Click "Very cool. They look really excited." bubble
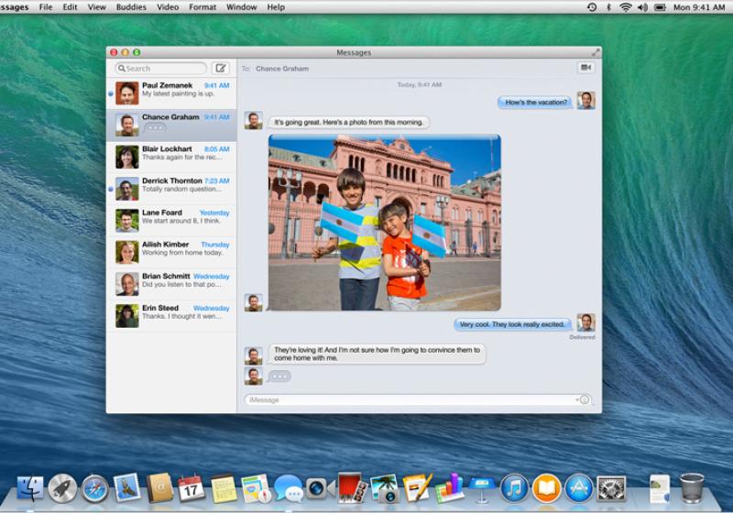The image size is (733, 513). click(512, 324)
